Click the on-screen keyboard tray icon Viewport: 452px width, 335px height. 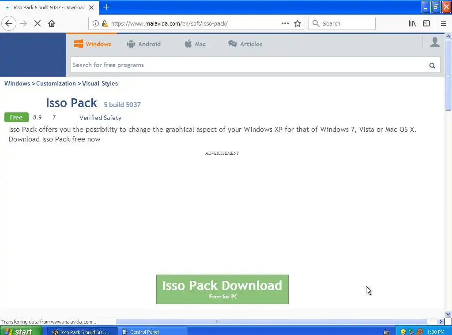click(x=387, y=332)
